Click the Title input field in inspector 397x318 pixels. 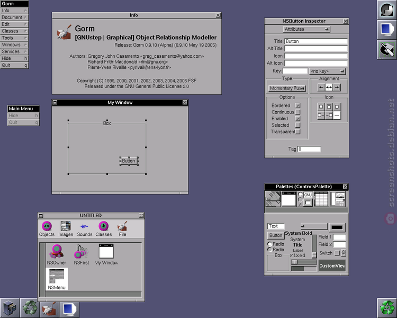(x=316, y=41)
